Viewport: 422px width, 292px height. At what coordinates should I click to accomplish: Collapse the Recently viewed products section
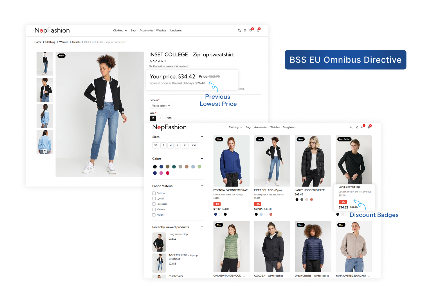coord(202,227)
